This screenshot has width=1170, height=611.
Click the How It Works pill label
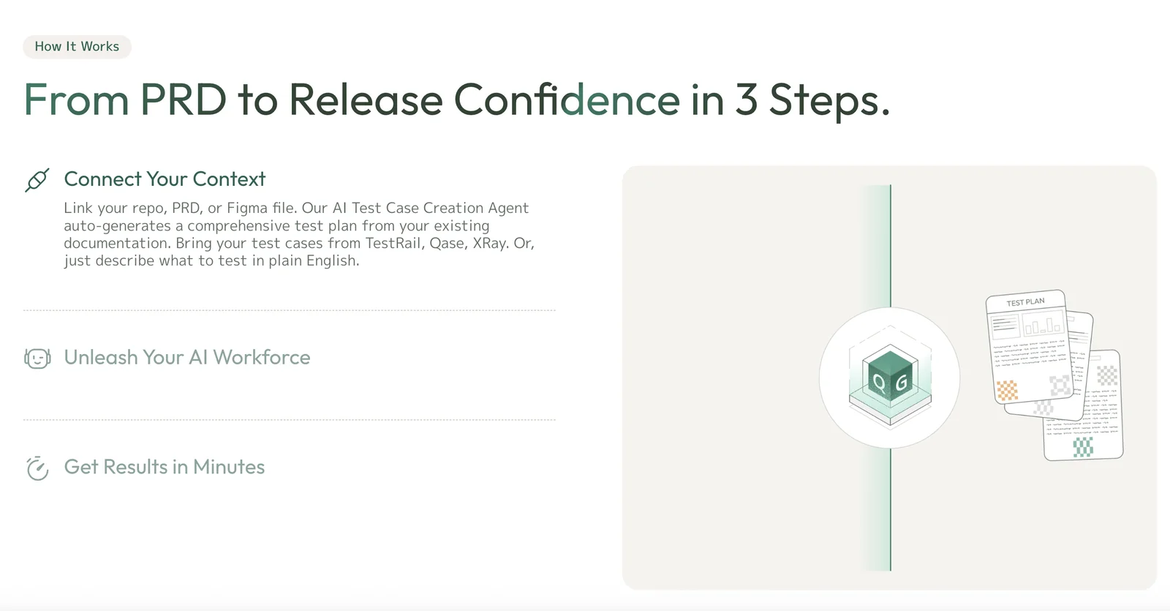click(77, 47)
